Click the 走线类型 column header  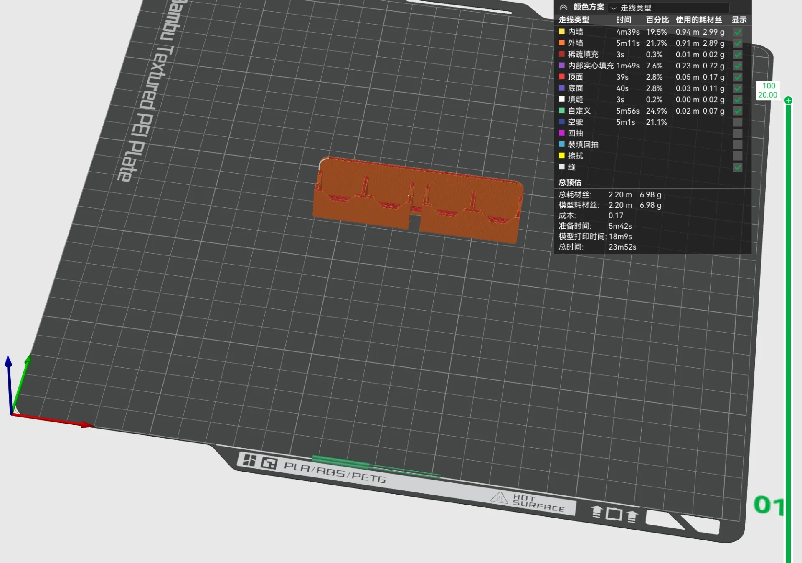click(x=574, y=20)
